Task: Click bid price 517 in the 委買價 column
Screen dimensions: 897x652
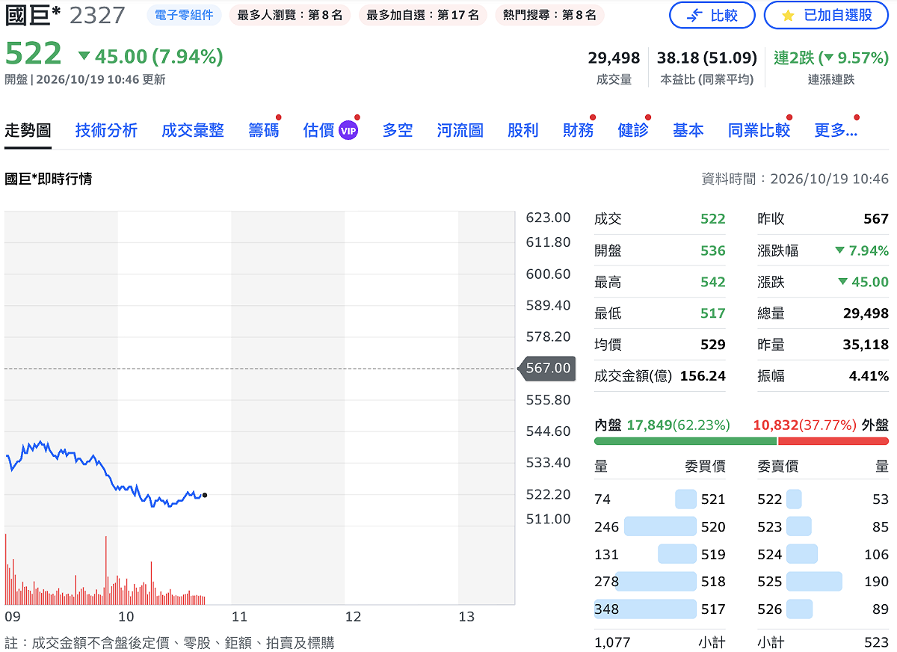Action: (713, 609)
